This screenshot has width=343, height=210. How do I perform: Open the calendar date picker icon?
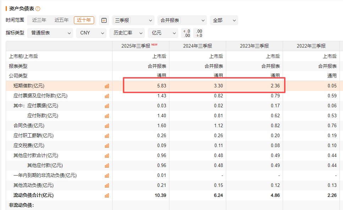pos(104,20)
